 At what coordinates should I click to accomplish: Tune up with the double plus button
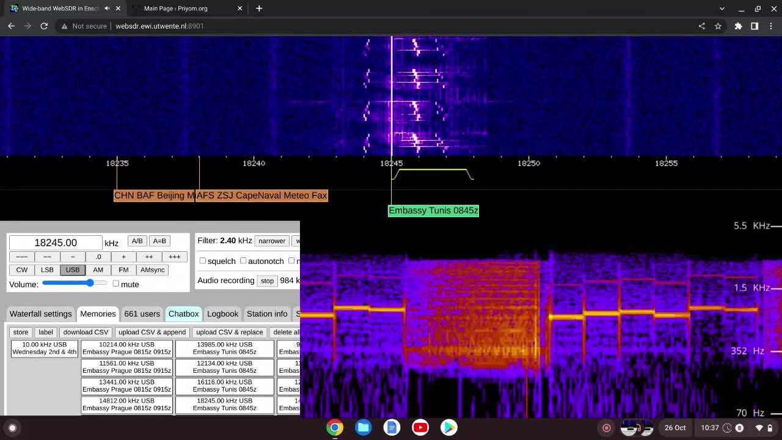pyautogui.click(x=149, y=257)
